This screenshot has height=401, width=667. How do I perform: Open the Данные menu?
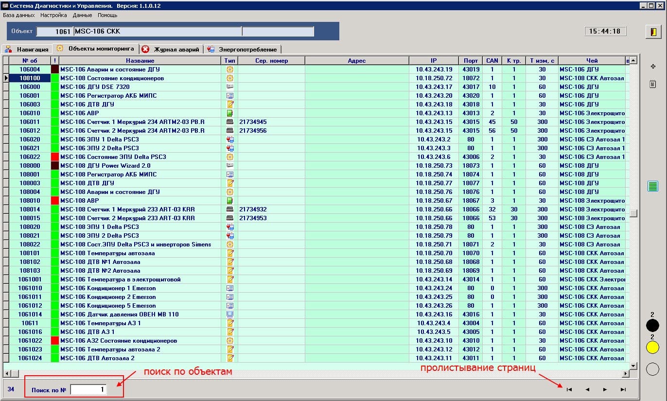[x=82, y=15]
